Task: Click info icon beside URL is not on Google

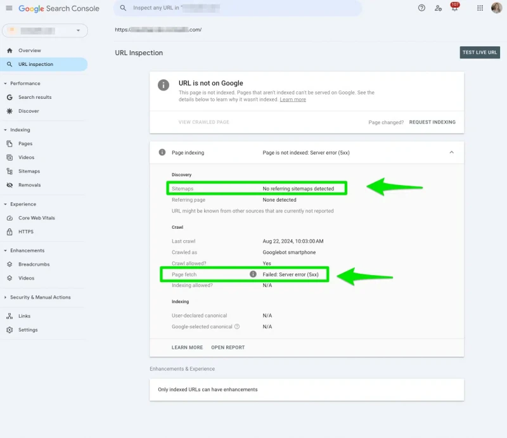Action: click(164, 85)
